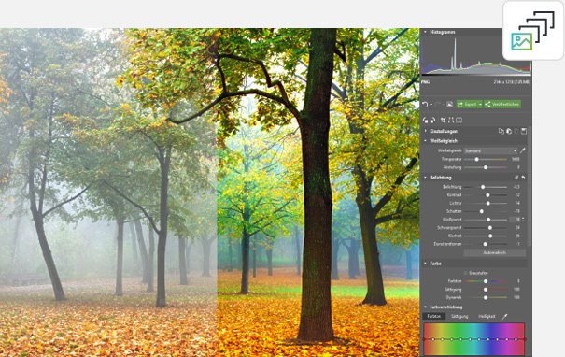
Task: Copy settings icon in Einstellungen row
Action: click(x=501, y=131)
